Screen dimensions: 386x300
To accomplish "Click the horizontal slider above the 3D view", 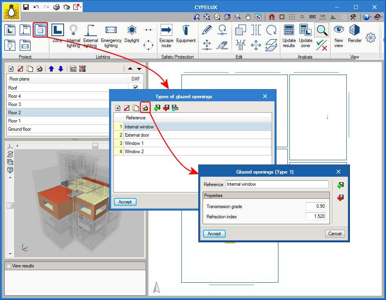I will [95, 146].
